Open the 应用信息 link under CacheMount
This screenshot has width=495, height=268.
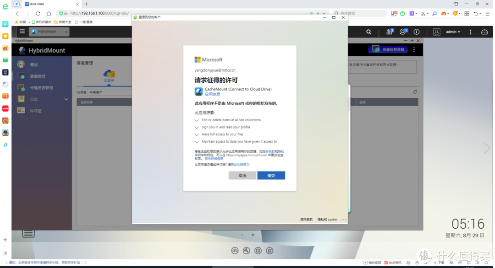pos(212,94)
